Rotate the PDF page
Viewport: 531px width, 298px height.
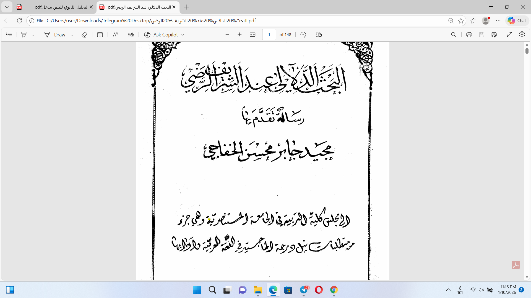point(303,34)
